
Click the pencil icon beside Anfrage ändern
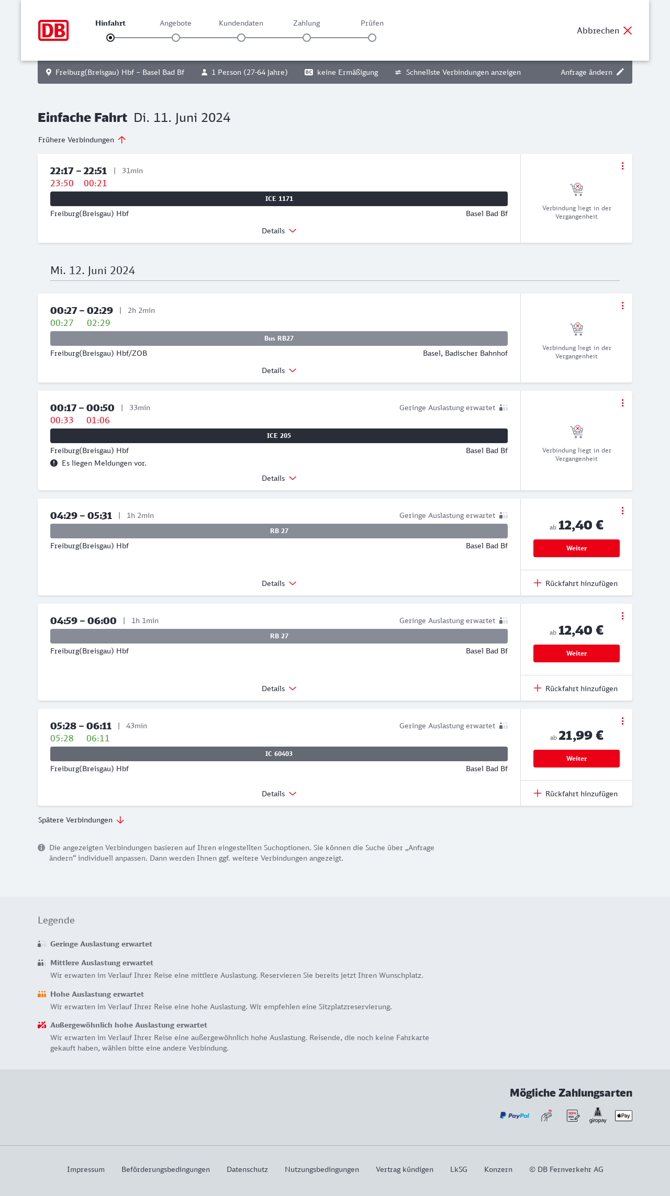point(620,72)
